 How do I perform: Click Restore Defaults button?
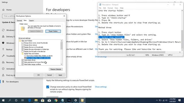point(56,69)
